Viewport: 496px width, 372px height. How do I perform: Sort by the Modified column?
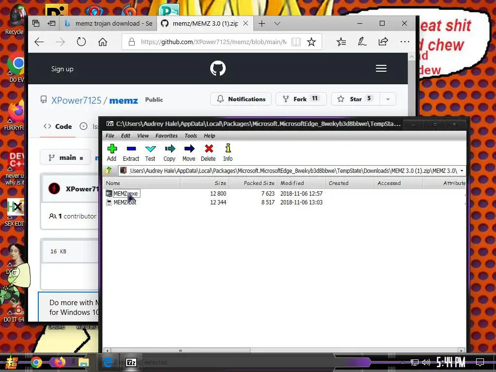click(301, 183)
